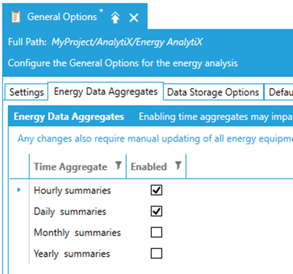The width and height of the screenshot is (293, 274).
Task: Open the Time Aggregate column filter
Action: (119, 166)
